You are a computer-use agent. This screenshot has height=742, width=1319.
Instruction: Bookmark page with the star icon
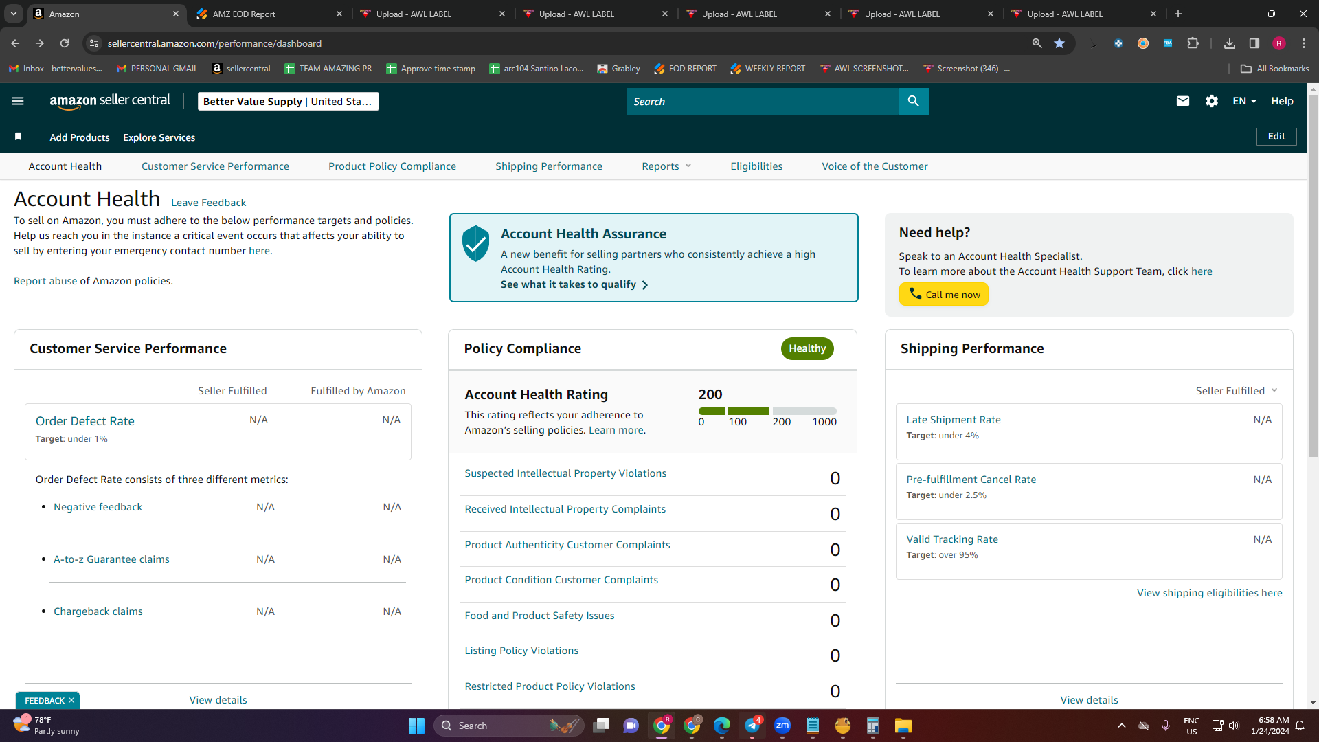[x=1059, y=43]
